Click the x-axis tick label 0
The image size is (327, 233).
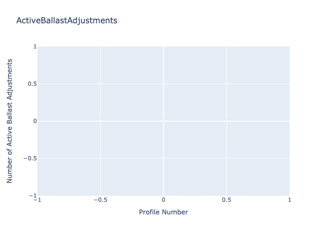[163, 199]
